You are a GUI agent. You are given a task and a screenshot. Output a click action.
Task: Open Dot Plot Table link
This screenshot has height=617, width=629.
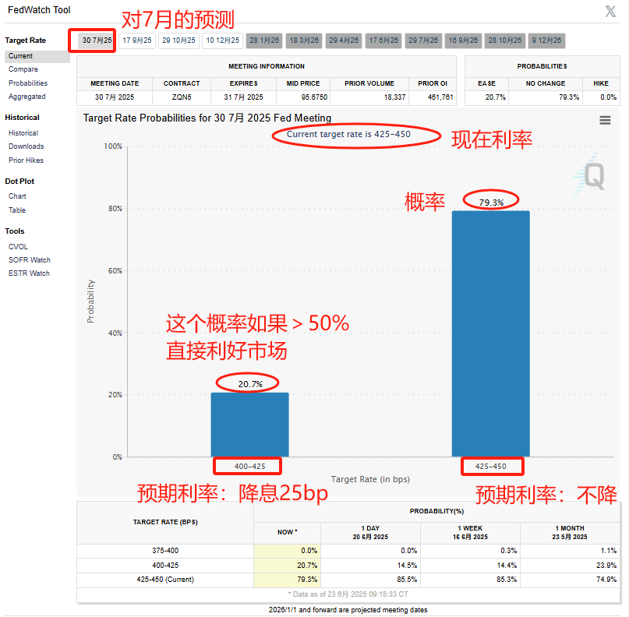[17, 210]
